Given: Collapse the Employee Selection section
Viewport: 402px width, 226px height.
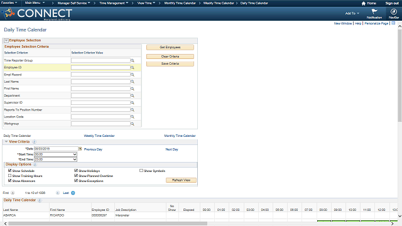Looking at the screenshot, I should point(6,40).
